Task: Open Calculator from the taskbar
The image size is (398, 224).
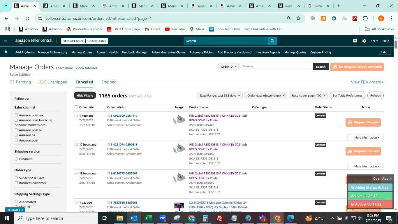Action: pyautogui.click(x=205, y=218)
